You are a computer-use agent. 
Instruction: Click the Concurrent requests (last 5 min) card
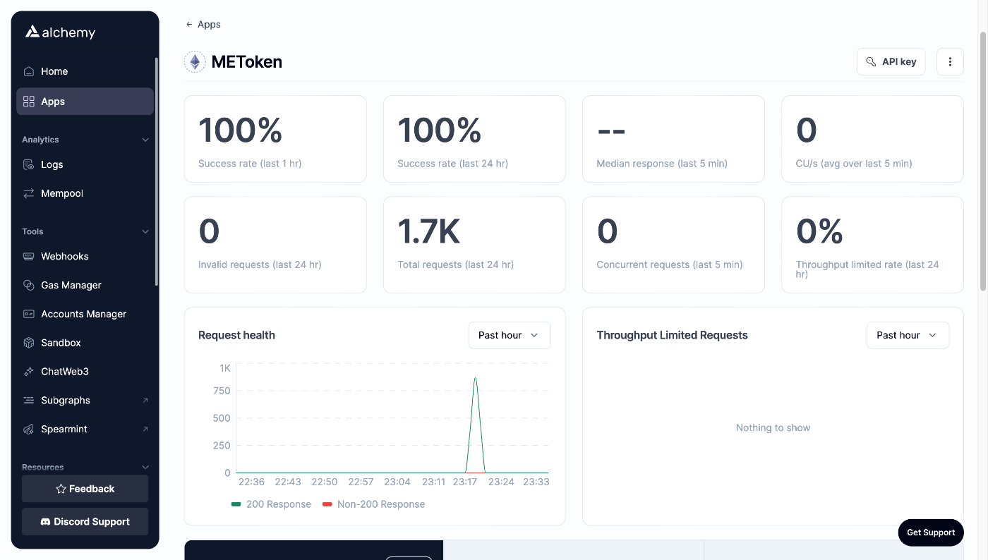click(673, 245)
